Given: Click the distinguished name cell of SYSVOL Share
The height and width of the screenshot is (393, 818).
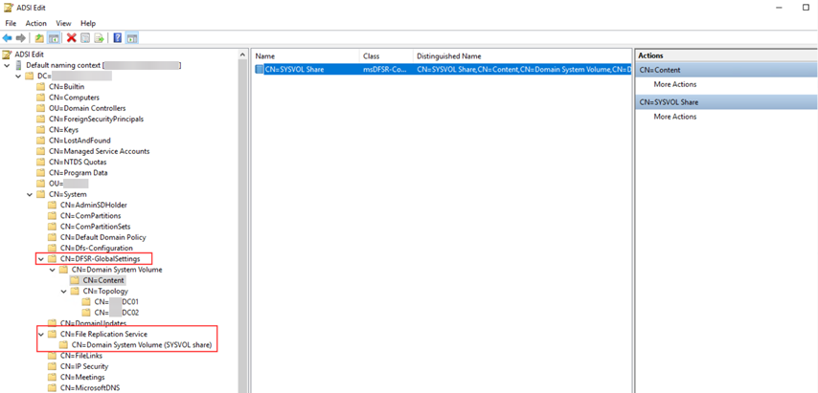Looking at the screenshot, I should 523,69.
